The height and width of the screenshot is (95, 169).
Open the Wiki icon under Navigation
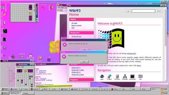coord(140,77)
